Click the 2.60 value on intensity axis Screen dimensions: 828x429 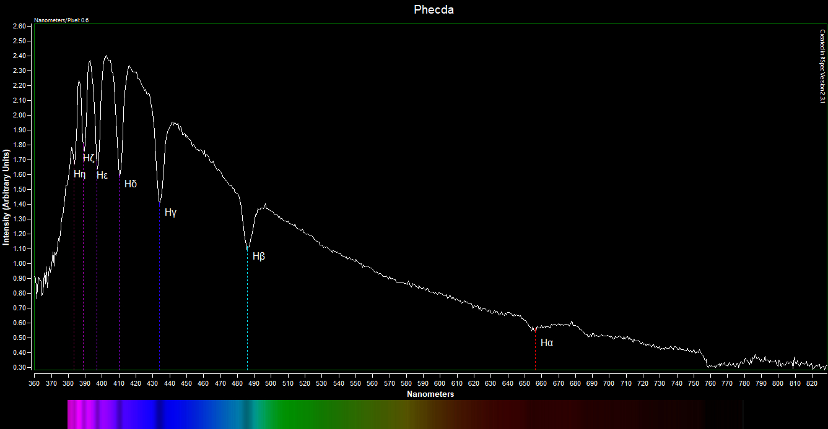point(19,27)
